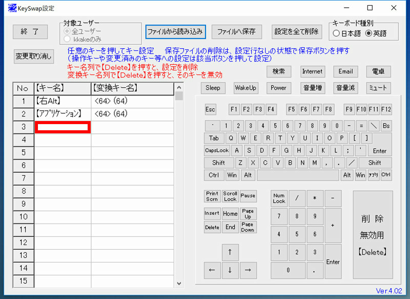Click the Internet special key button
This screenshot has height=299, width=410.
point(313,71)
